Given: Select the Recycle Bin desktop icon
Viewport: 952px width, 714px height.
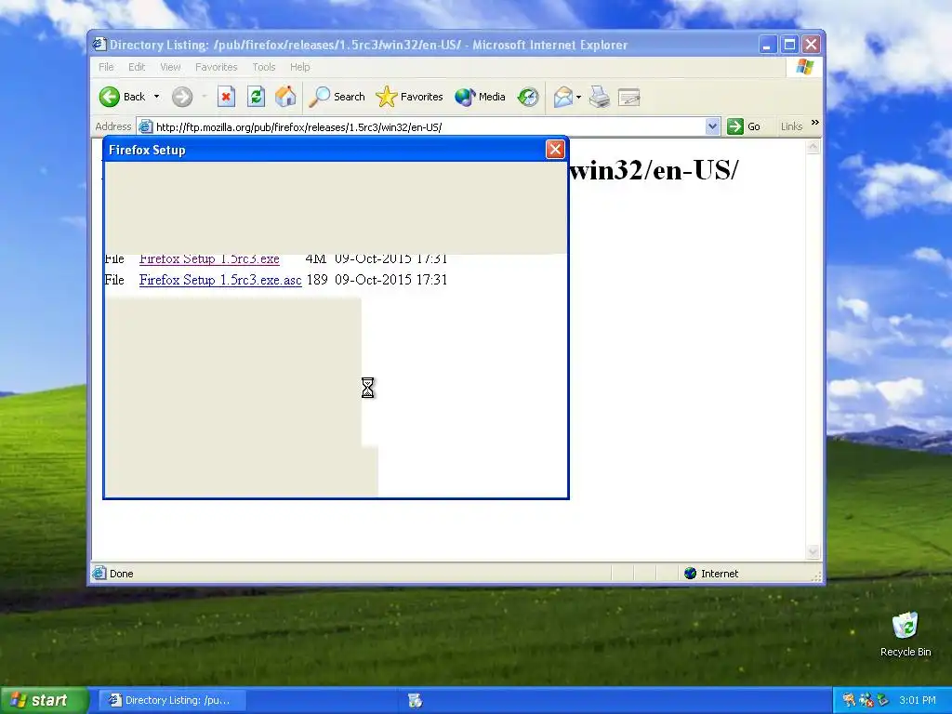Looking at the screenshot, I should 906,634.
